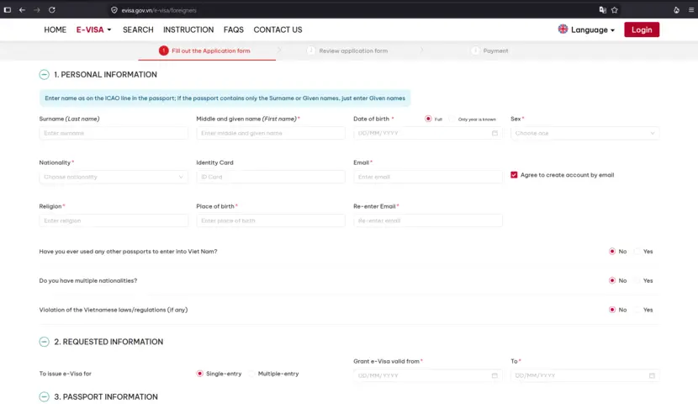Image resolution: width=698 pixels, height=404 pixels.
Task: Open the 'To' date calendar icon
Action: 652,375
